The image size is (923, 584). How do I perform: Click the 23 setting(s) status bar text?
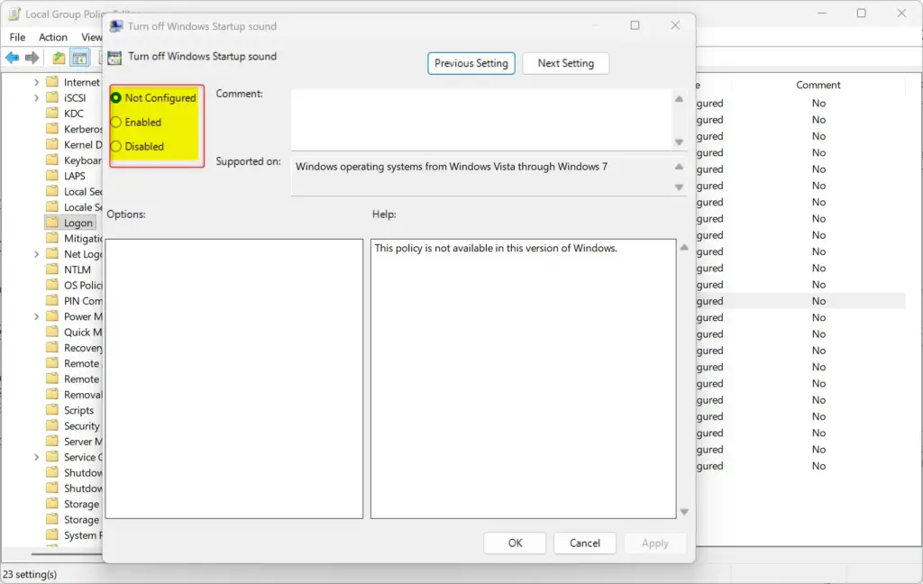30,574
